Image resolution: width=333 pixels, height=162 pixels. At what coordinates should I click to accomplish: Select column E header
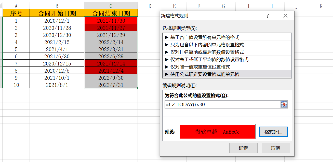click(174, 6)
